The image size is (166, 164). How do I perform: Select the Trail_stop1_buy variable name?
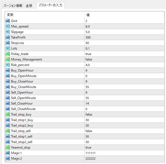pos(22,120)
